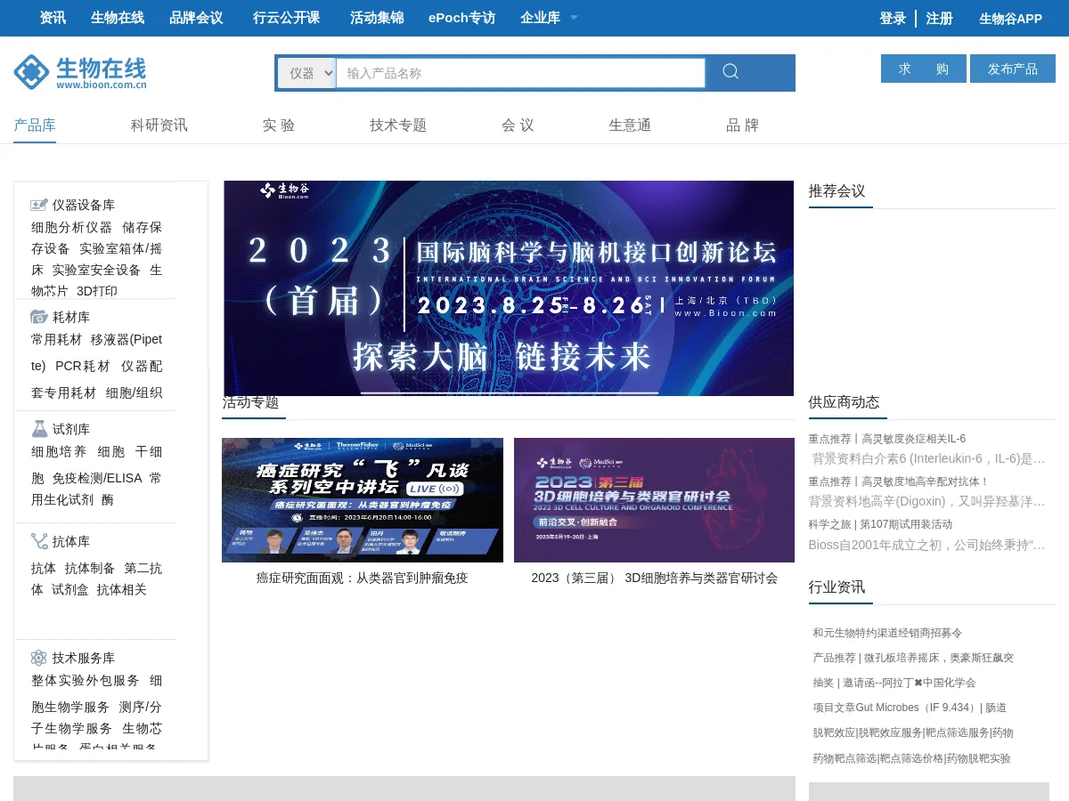This screenshot has width=1069, height=801.
Task: Switch to the 生意通 tab
Action: (x=629, y=125)
